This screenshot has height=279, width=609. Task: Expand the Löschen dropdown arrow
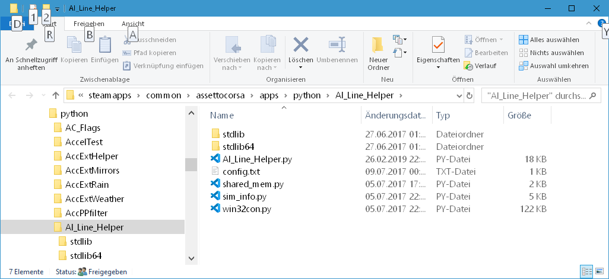(x=300, y=68)
